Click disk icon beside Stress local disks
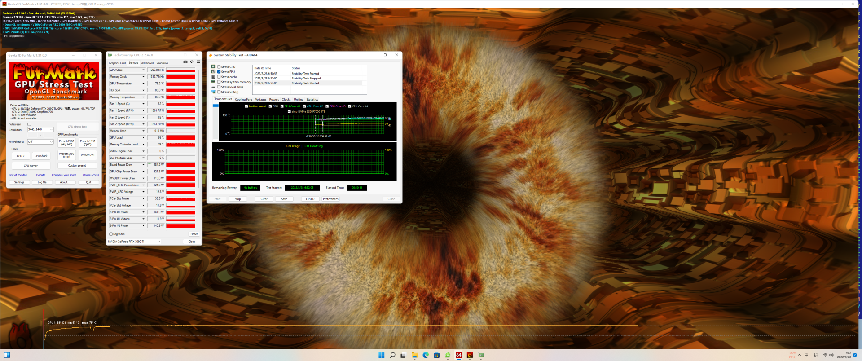This screenshot has height=361, width=862. pos(213,87)
